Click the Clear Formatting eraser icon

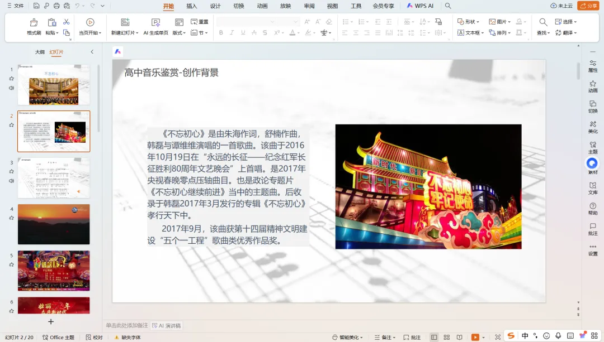(x=329, y=22)
